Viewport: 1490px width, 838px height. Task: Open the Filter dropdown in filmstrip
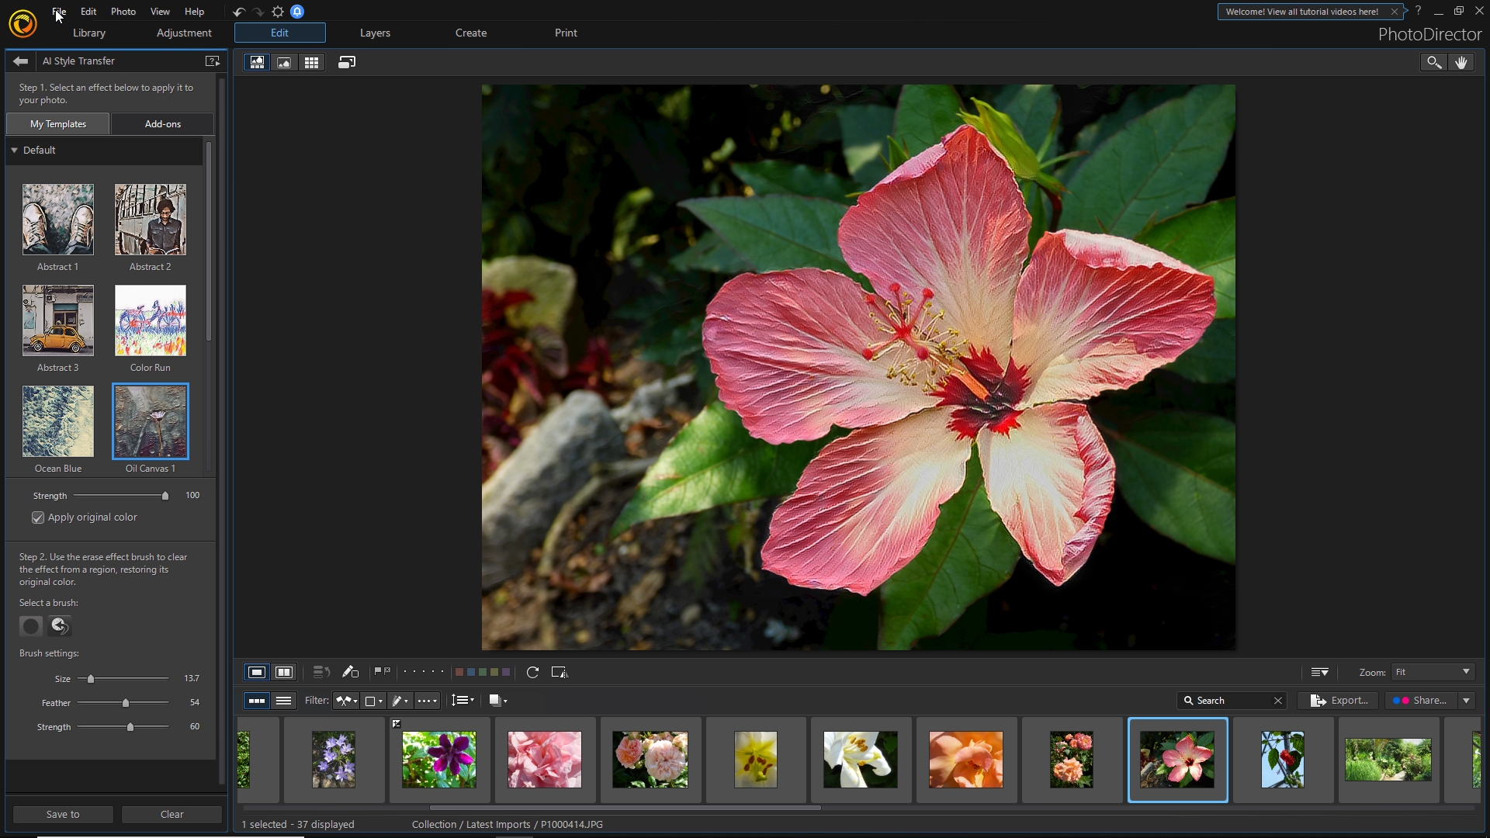348,700
